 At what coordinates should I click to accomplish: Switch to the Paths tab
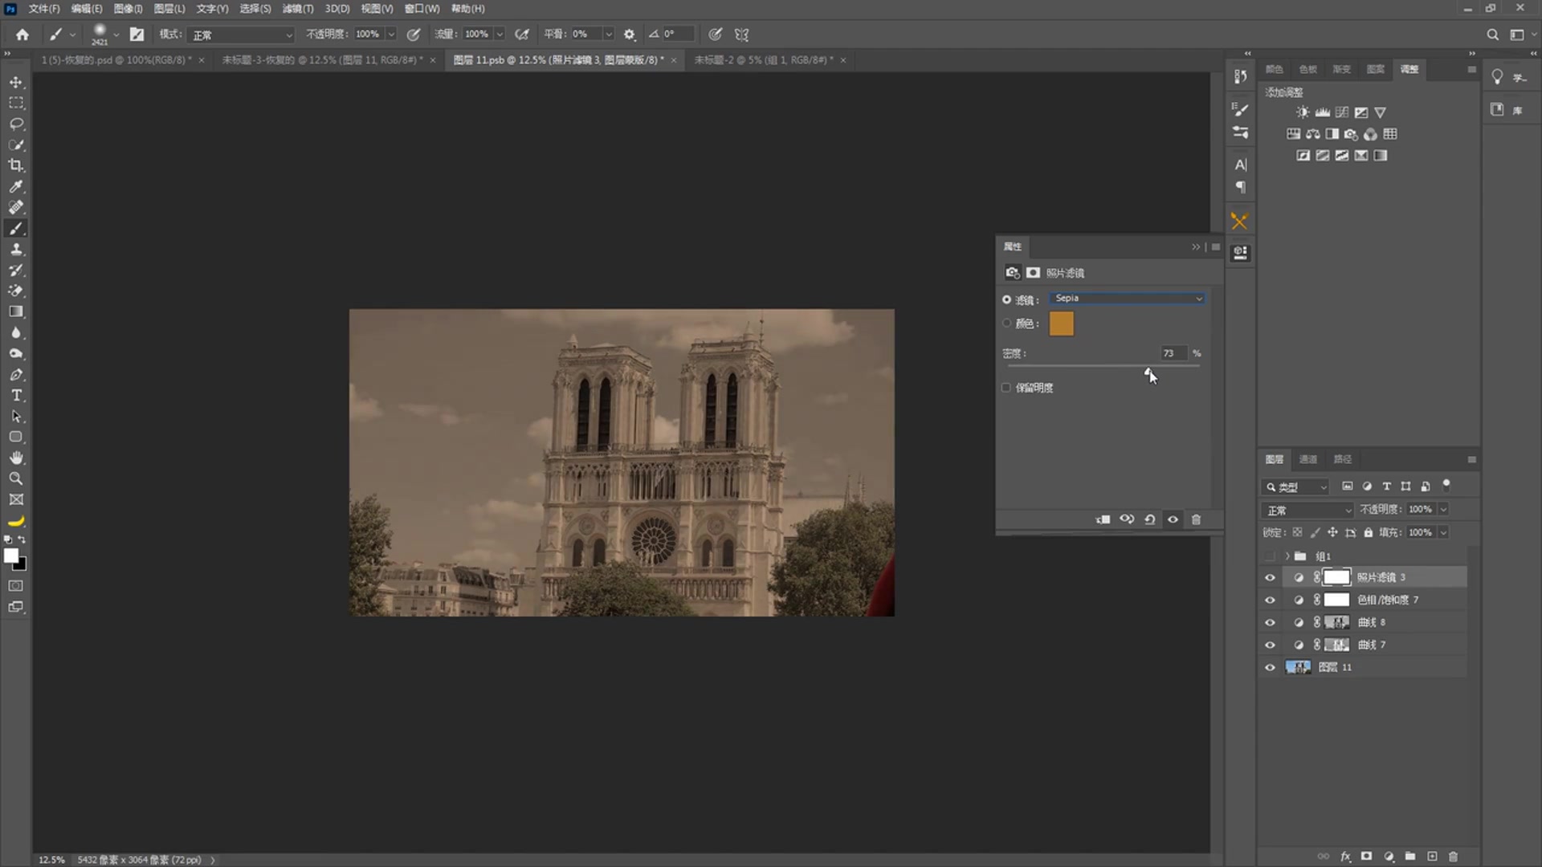pyautogui.click(x=1342, y=459)
